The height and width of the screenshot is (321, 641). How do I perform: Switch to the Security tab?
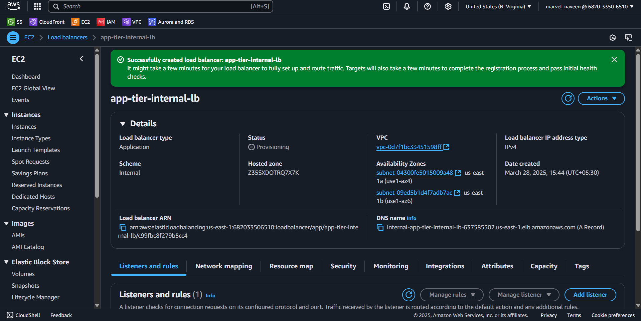(343, 266)
